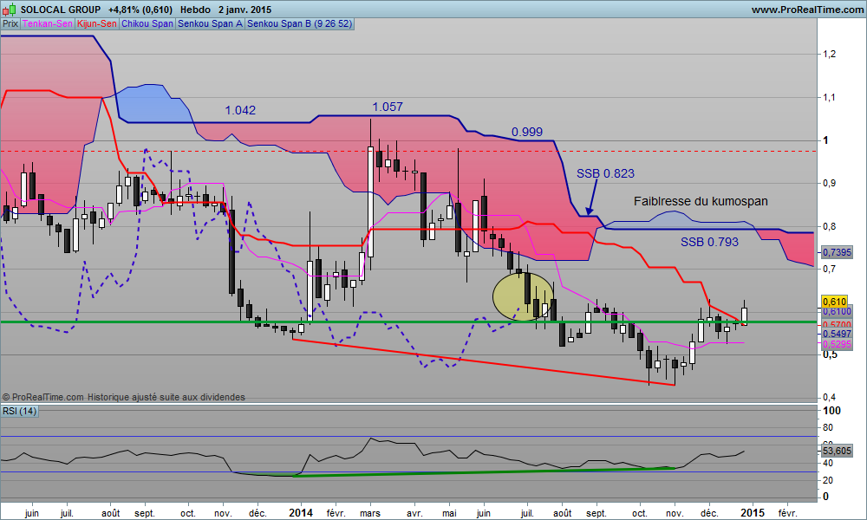Select the 0,7 price axis value

(829, 270)
